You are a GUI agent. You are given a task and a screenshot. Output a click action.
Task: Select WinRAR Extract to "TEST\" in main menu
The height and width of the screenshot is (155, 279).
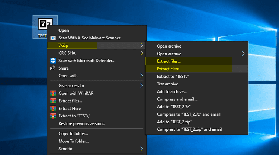pos(97,116)
